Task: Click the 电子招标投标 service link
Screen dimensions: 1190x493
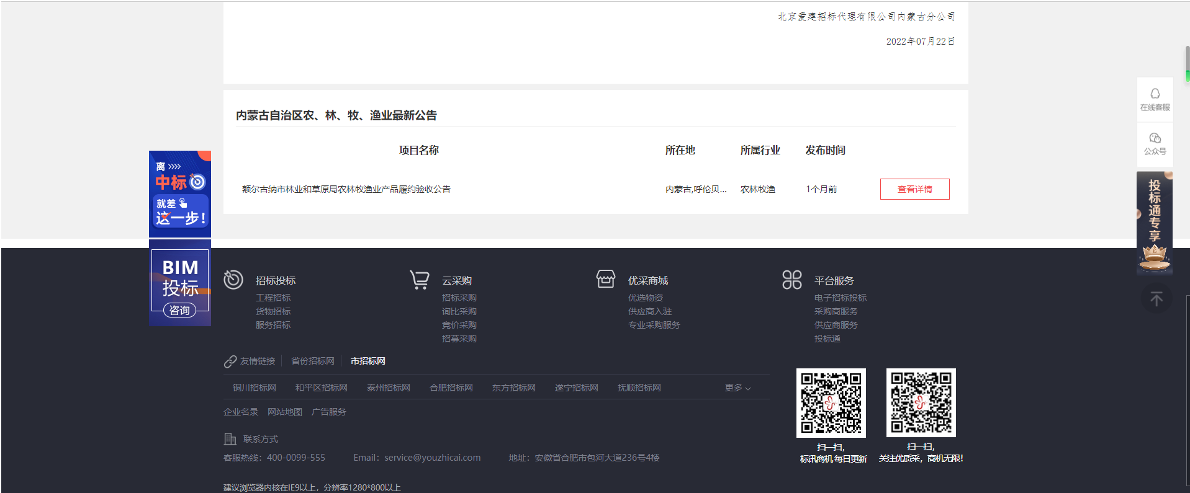Action: (840, 298)
